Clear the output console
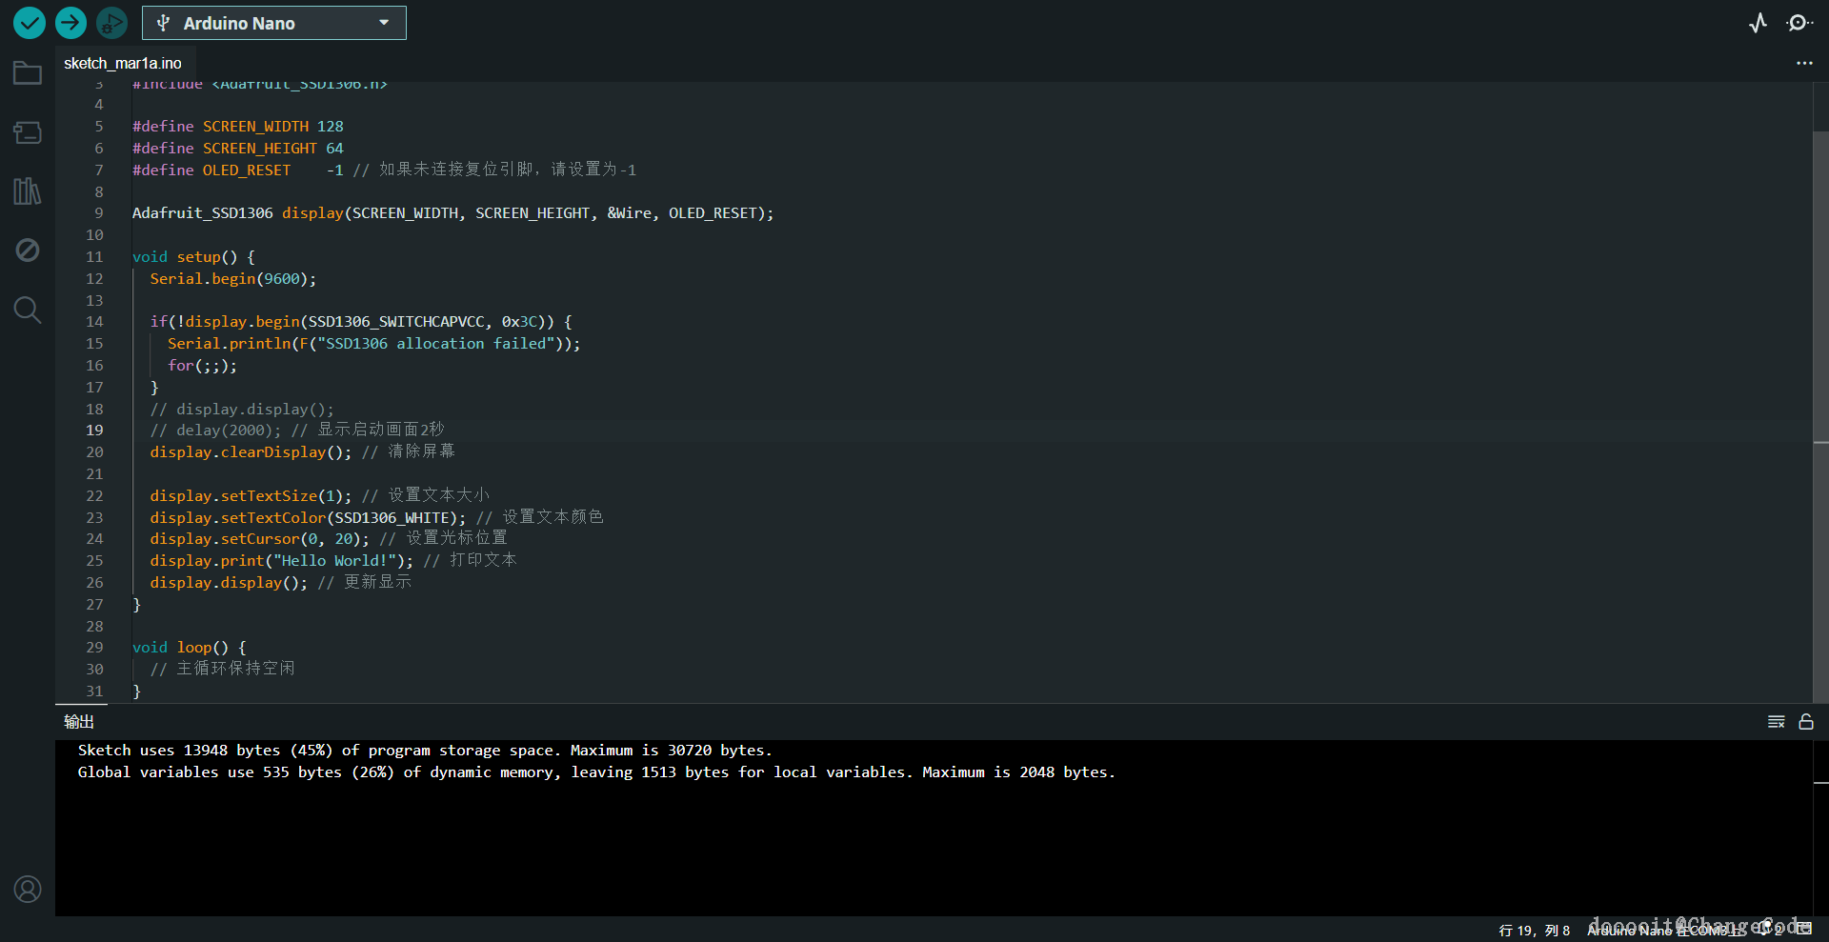Viewport: 1829px width, 942px height. (x=1776, y=722)
